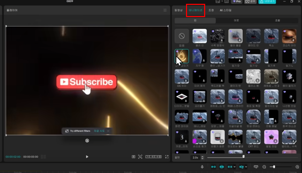Open the AI 스타일 tab
The height and width of the screenshot is (173, 302).
coord(225,10)
